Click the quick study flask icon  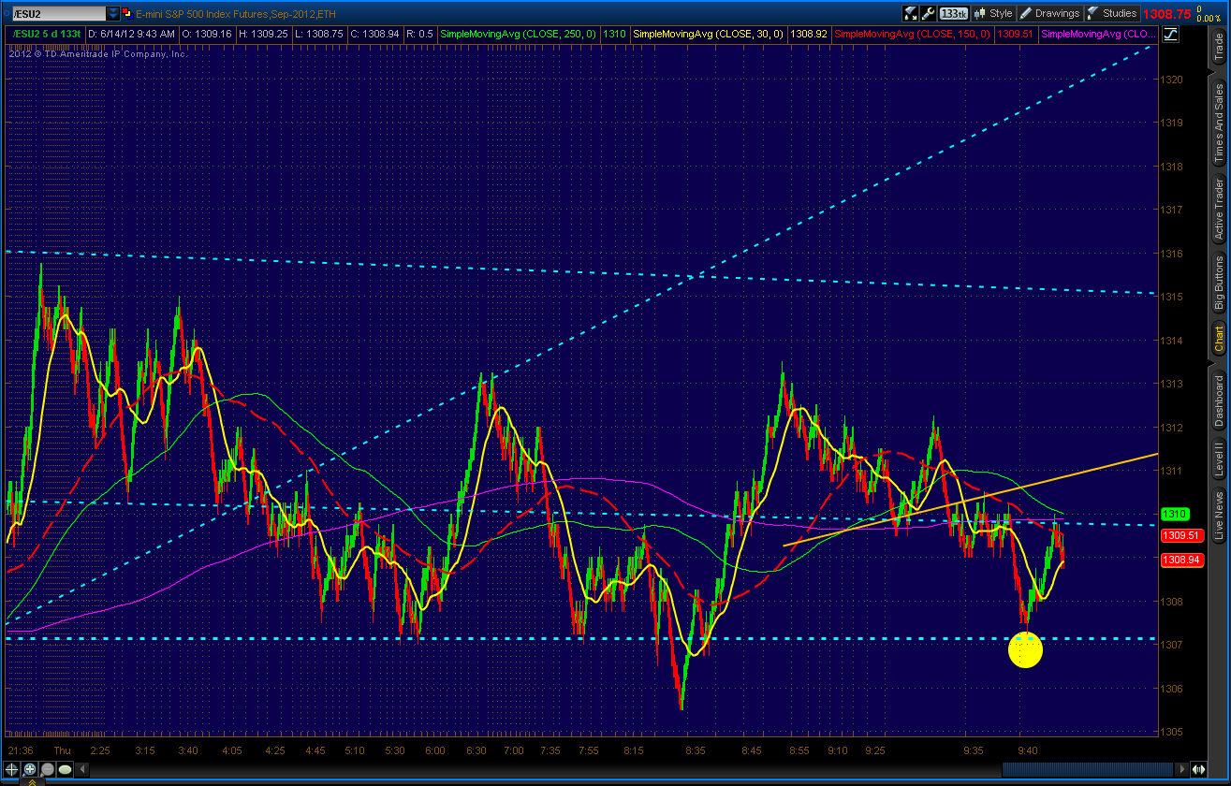(x=910, y=13)
